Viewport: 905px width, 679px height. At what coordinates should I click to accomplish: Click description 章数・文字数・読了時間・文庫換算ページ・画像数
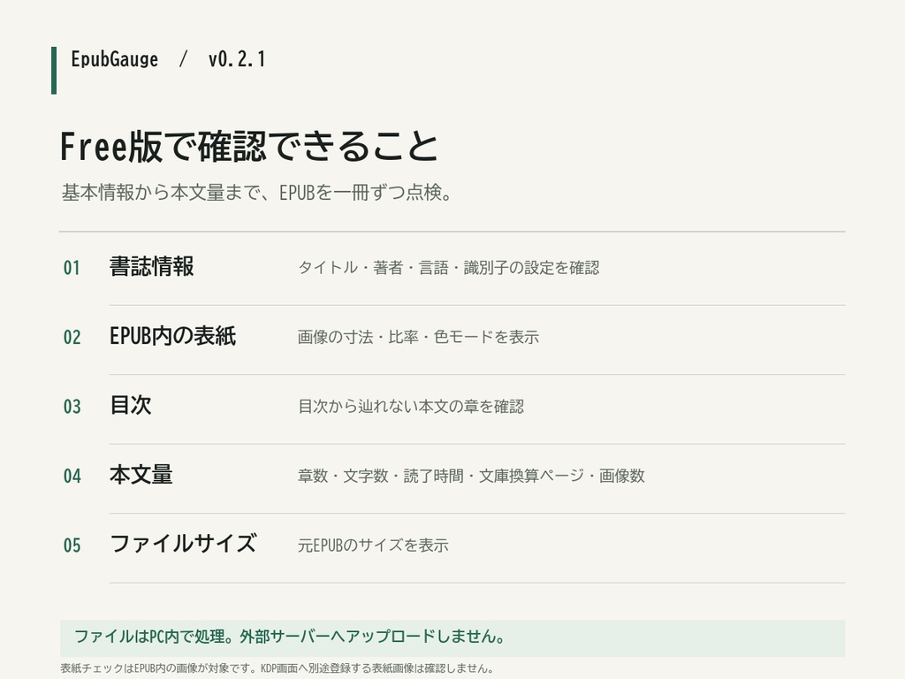point(471,476)
